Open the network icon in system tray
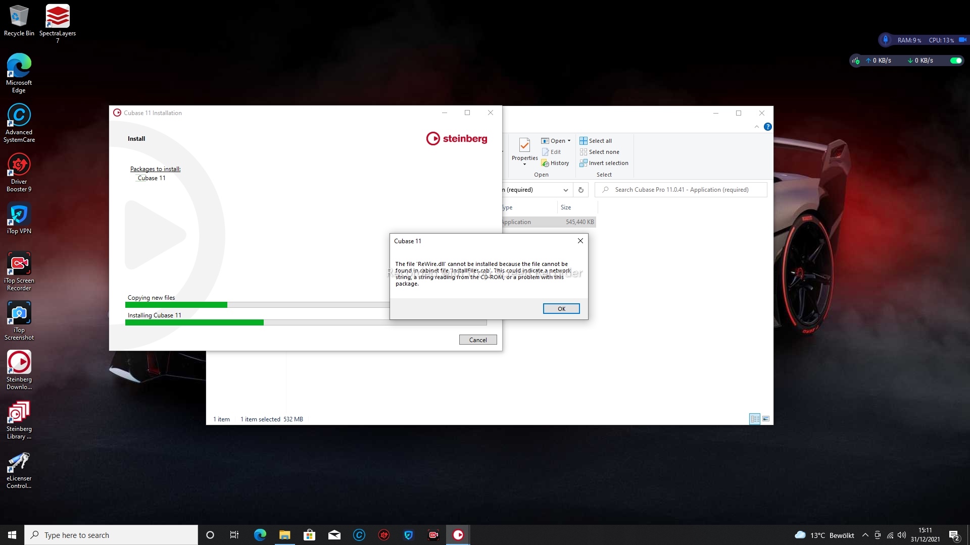Viewport: 970px width, 545px height. (x=890, y=535)
